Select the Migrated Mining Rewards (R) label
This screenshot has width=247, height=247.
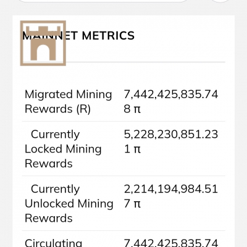tap(69, 101)
